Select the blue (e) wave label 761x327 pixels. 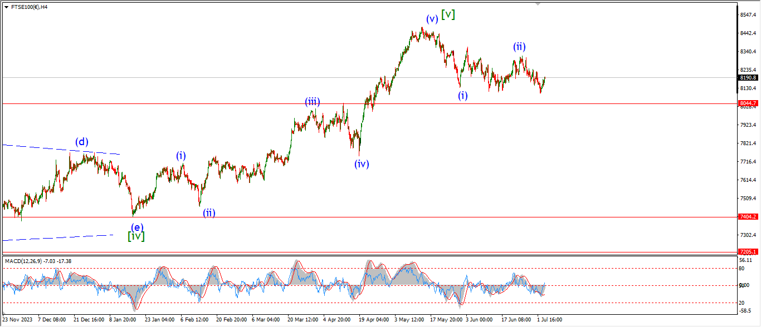tap(136, 226)
